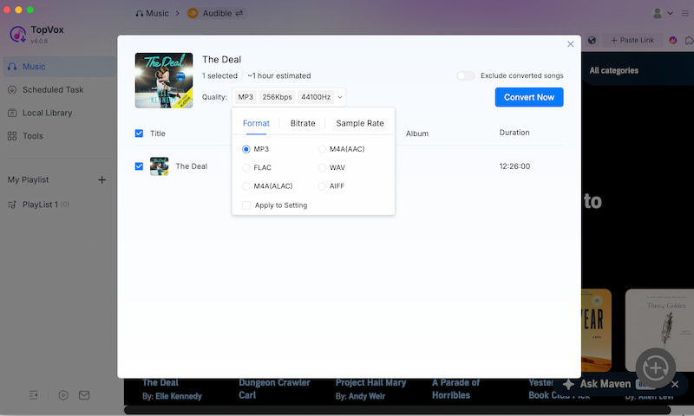This screenshot has width=694, height=416.
Task: Click the Album column header
Action: tap(417, 133)
